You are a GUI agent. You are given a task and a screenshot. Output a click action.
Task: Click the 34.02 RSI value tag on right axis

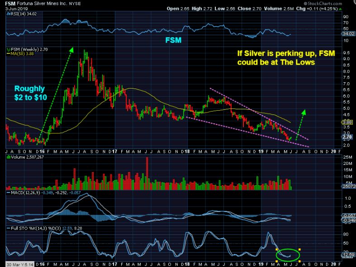(x=348, y=33)
